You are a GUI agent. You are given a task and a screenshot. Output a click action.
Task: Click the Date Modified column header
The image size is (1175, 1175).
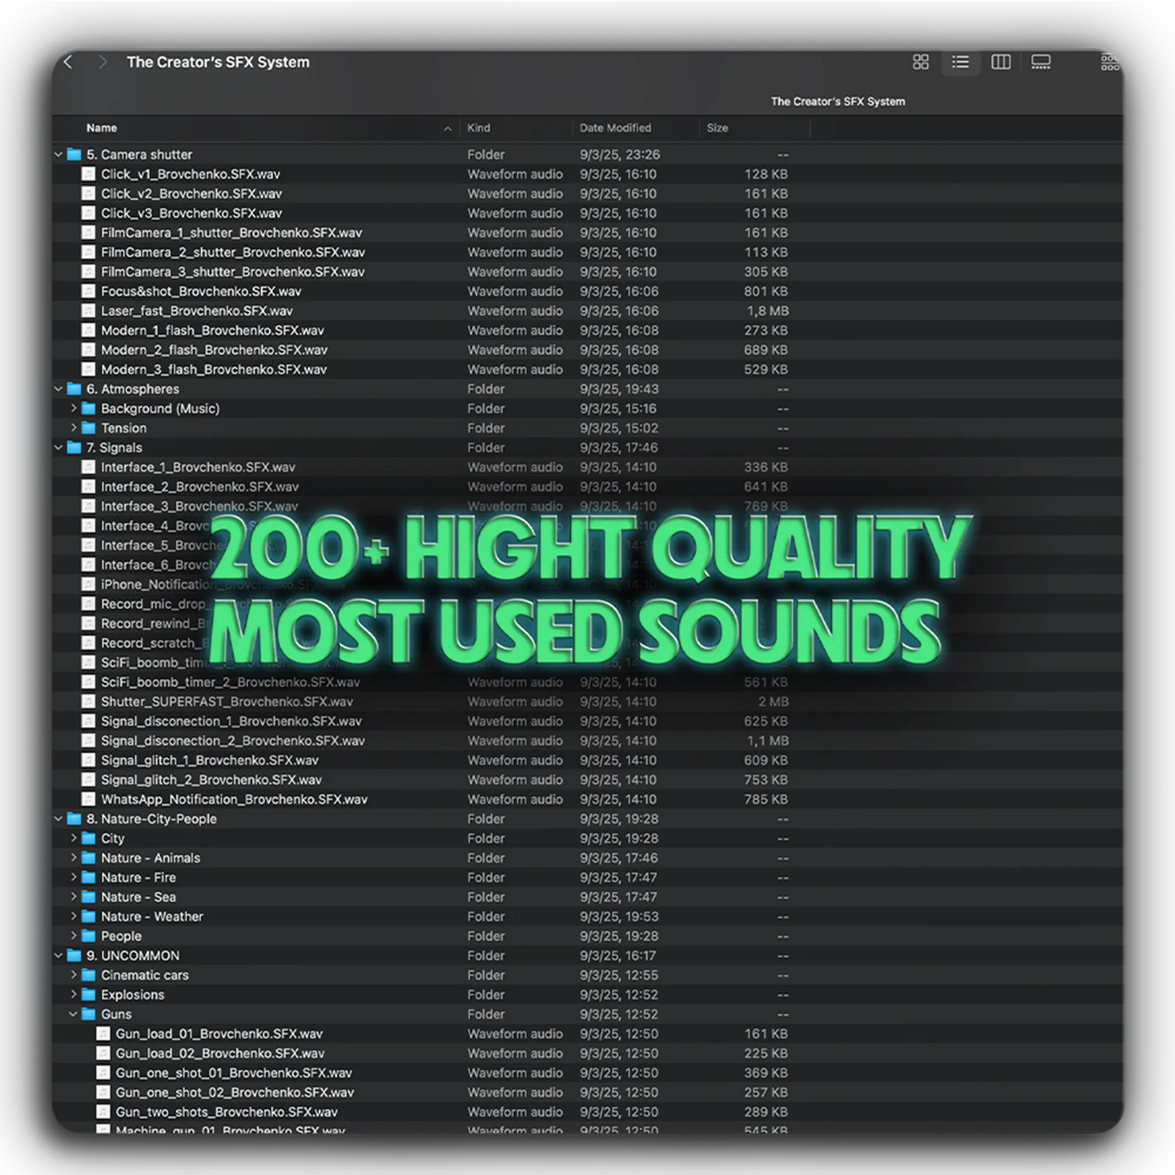click(x=615, y=128)
